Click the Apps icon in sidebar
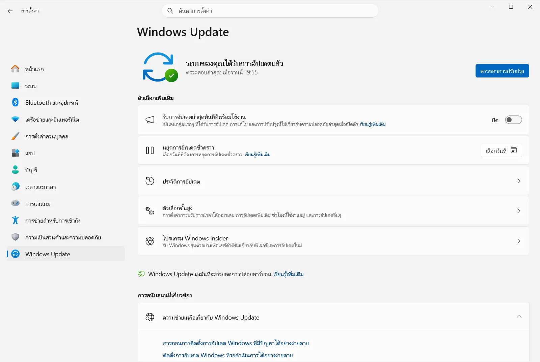540x362 pixels. click(15, 153)
